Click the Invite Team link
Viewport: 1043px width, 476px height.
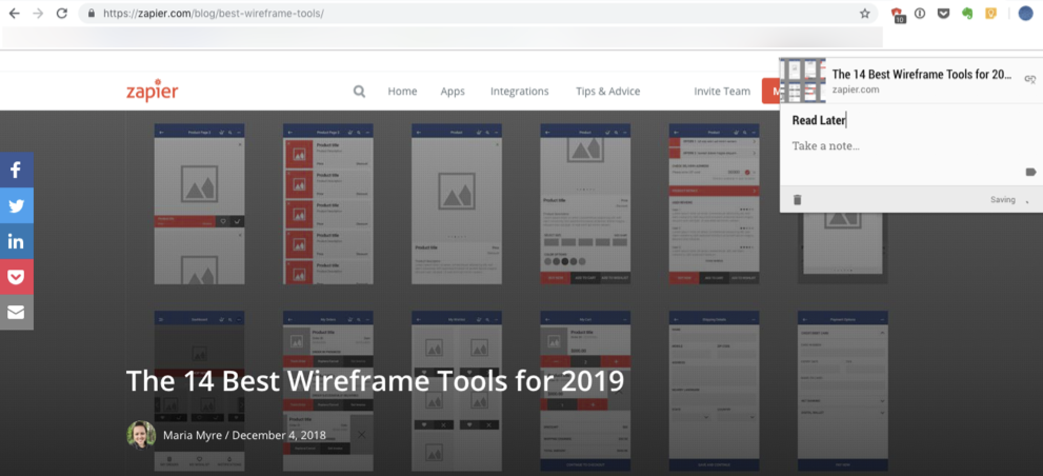(x=722, y=91)
